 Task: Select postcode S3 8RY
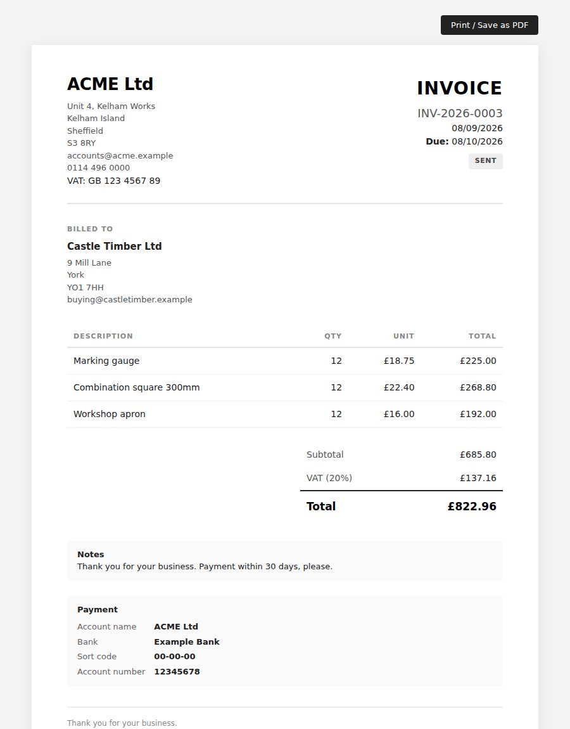tap(81, 143)
